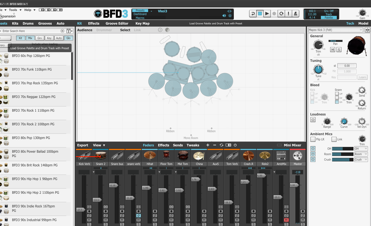This screenshot has width=371, height=226.
Task: Select the China cymbal channel icon
Action: (199, 156)
